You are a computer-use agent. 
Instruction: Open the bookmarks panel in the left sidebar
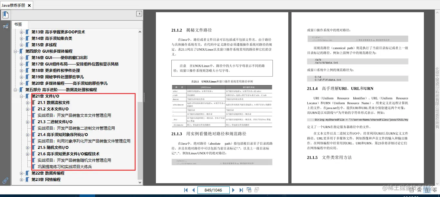coord(5,14)
